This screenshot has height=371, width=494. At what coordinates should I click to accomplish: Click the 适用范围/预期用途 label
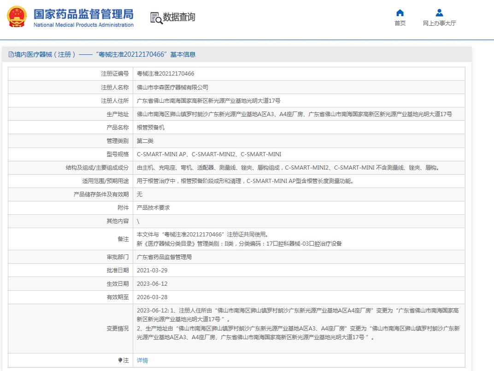tap(106, 181)
